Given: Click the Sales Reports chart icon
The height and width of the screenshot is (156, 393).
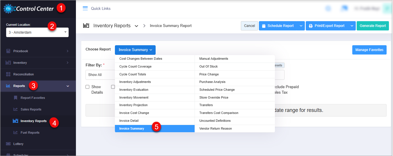Looking at the screenshot, I should [x=15, y=109].
